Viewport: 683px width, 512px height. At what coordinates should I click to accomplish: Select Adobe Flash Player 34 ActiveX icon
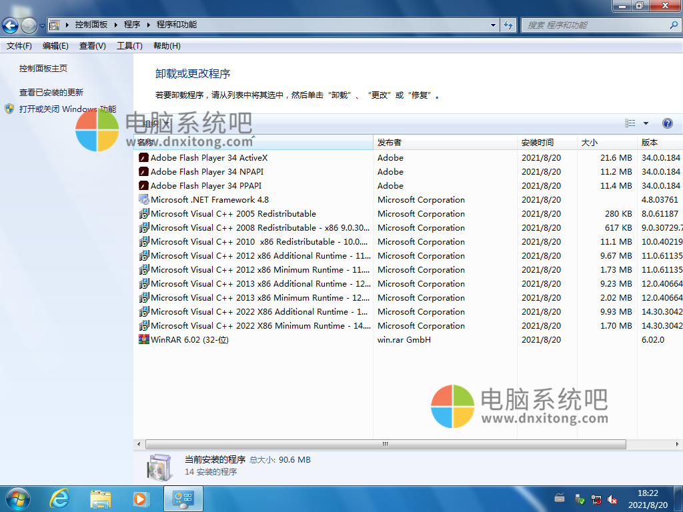(143, 158)
